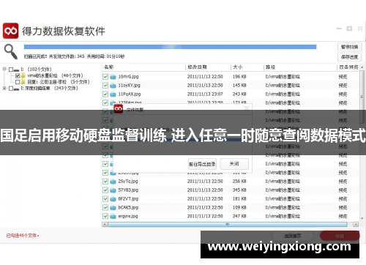Screen dimensions: 366x265
Task: Click the image file icon of ergyre.jpg
Action: [x=113, y=217]
